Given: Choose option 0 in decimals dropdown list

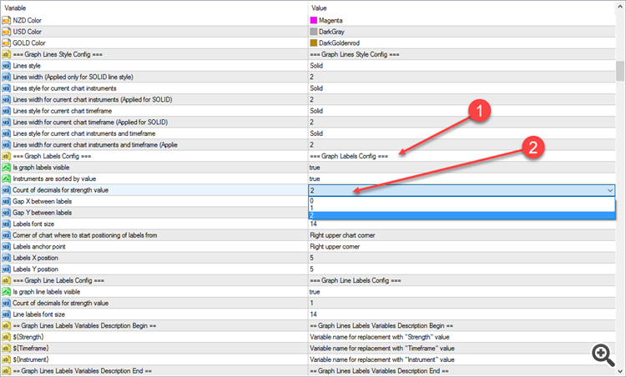Looking at the screenshot, I should pos(462,201).
